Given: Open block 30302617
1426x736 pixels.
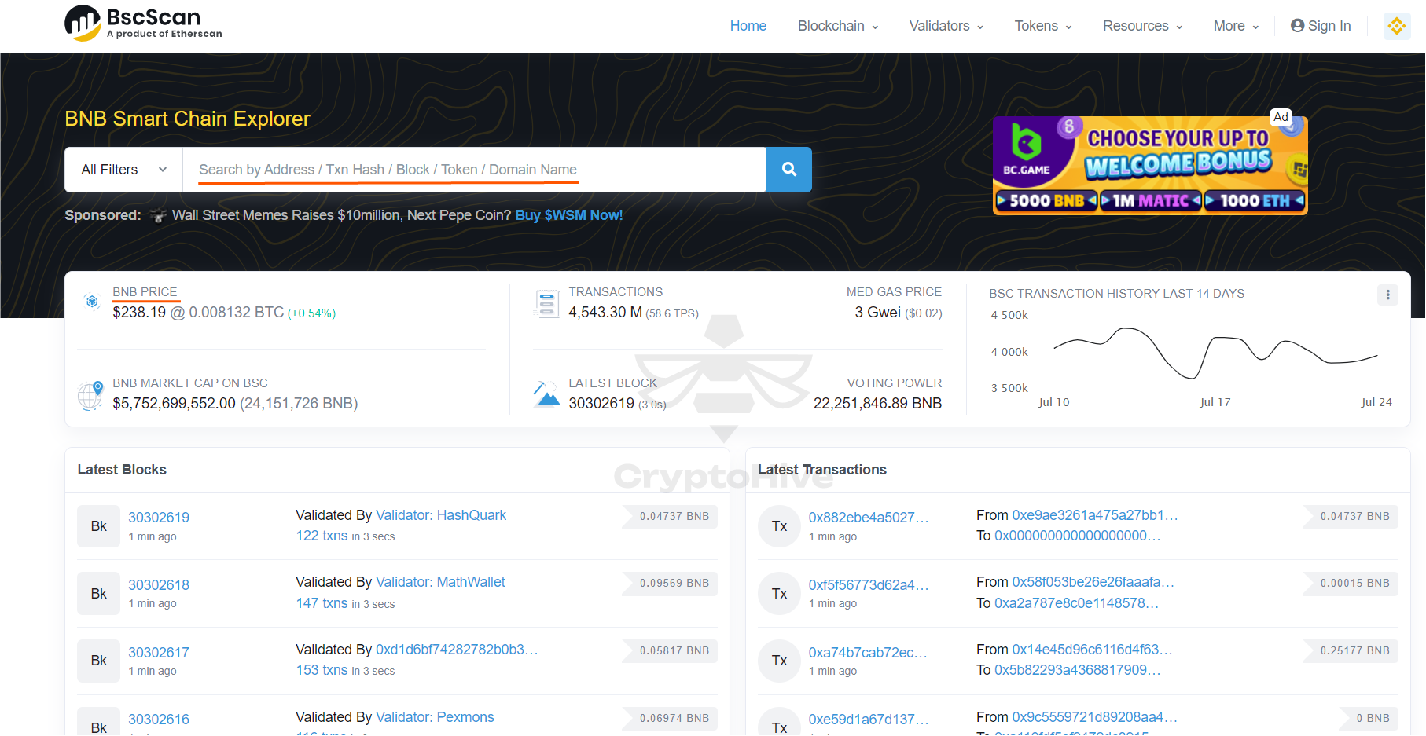Looking at the screenshot, I should click(159, 653).
